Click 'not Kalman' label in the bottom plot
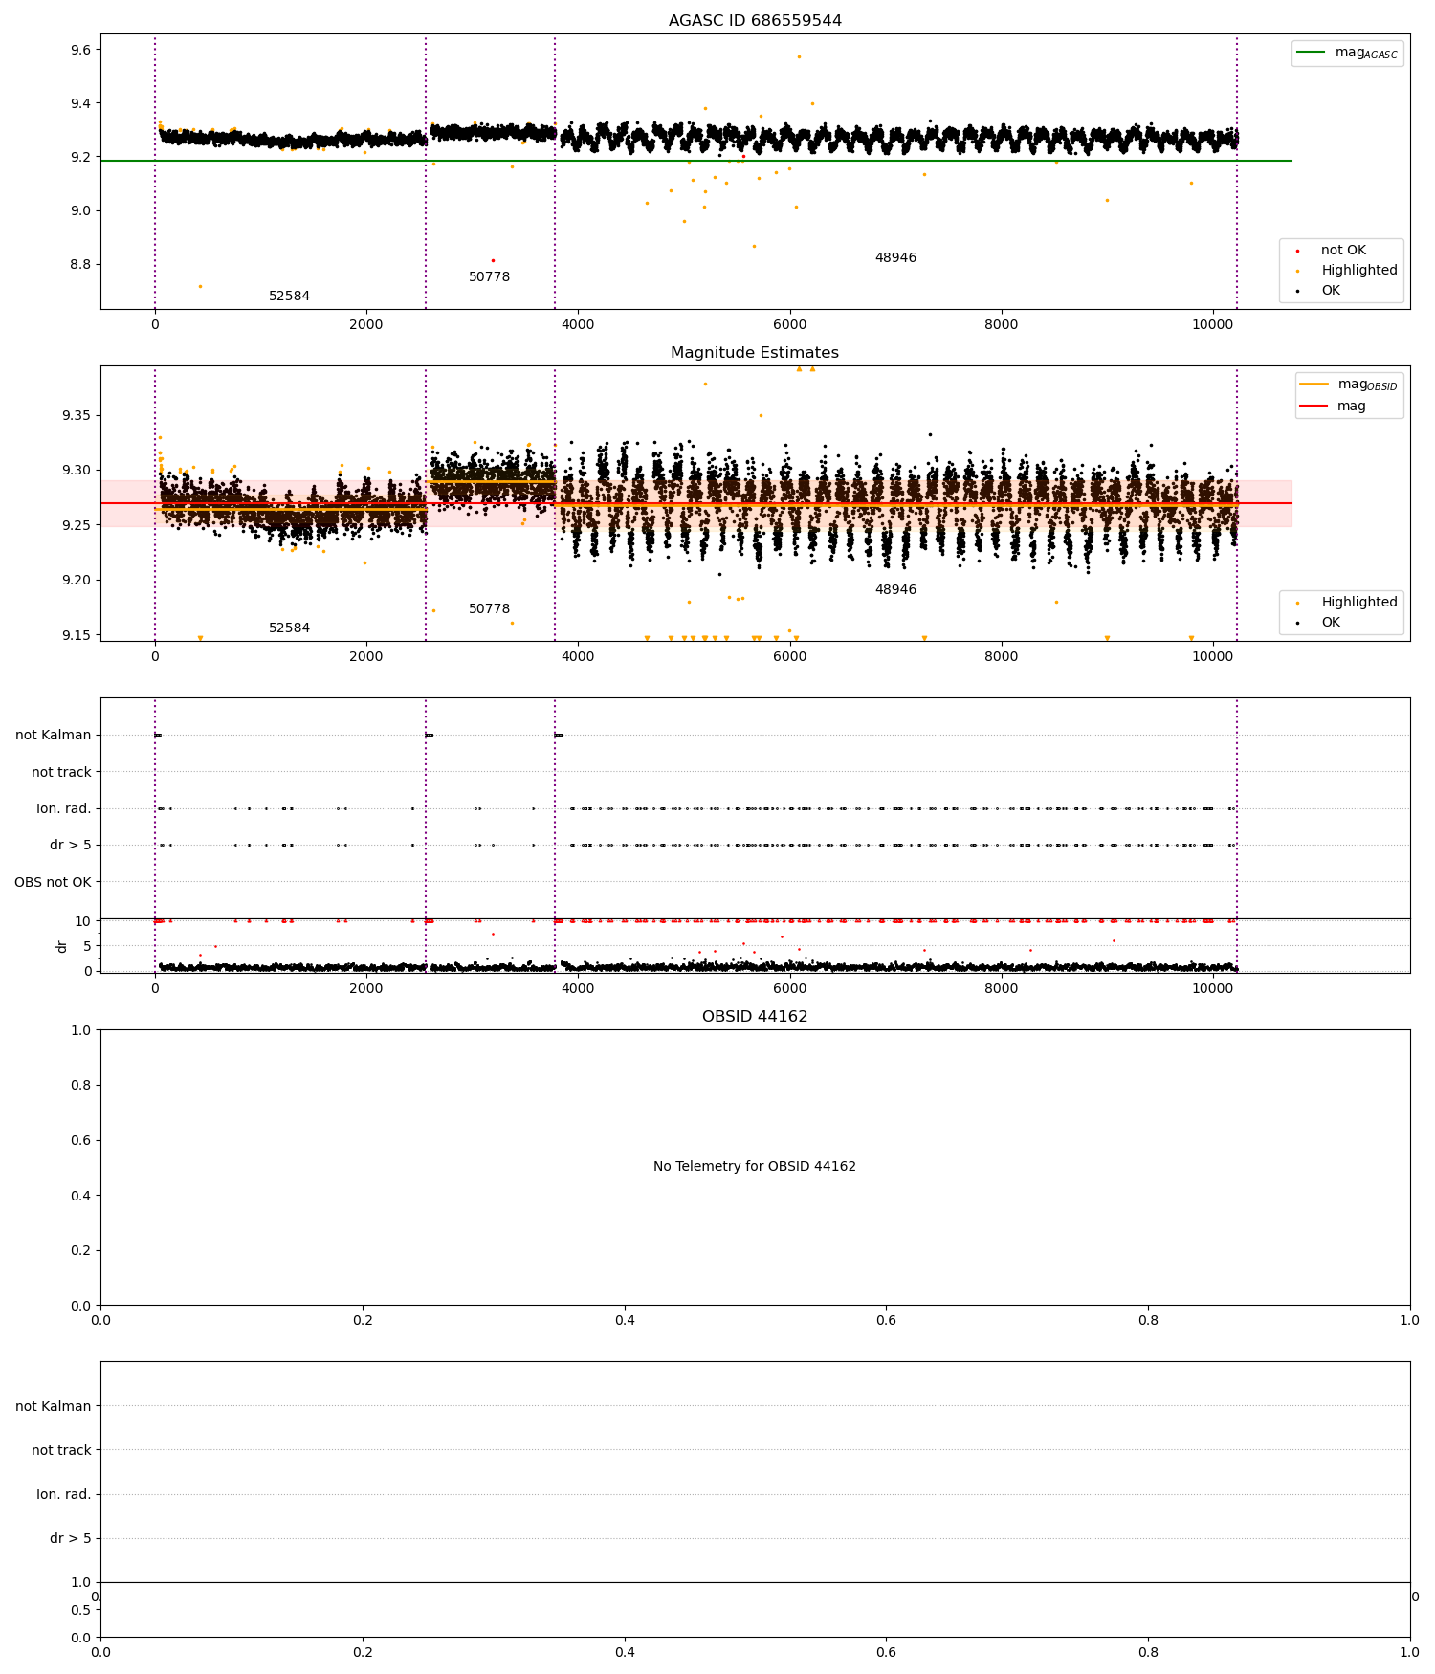Screen dimensions: 1435x1674 coord(54,1406)
